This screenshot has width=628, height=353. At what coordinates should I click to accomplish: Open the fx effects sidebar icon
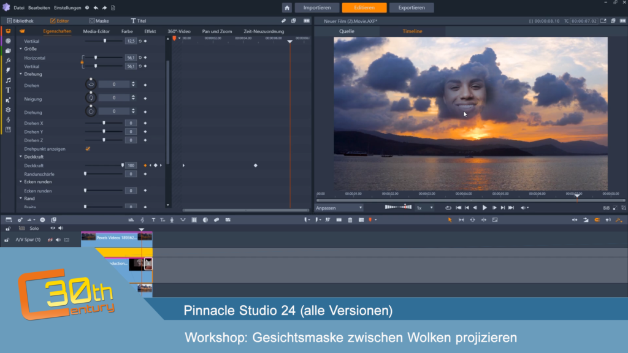8,61
